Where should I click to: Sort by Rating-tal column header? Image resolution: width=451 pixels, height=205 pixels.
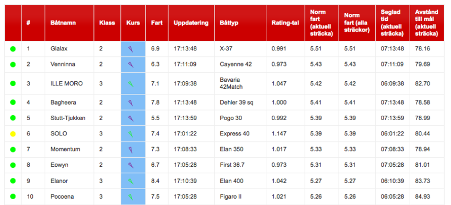pos(285,23)
